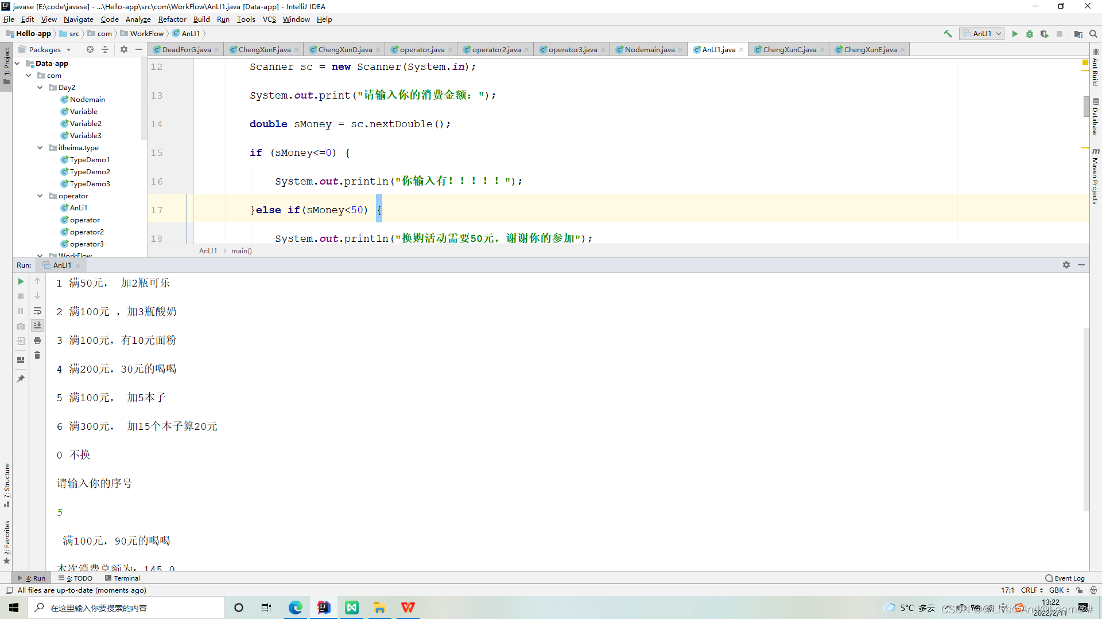Open the Refactor menu
1102x619 pixels.
[x=172, y=19]
